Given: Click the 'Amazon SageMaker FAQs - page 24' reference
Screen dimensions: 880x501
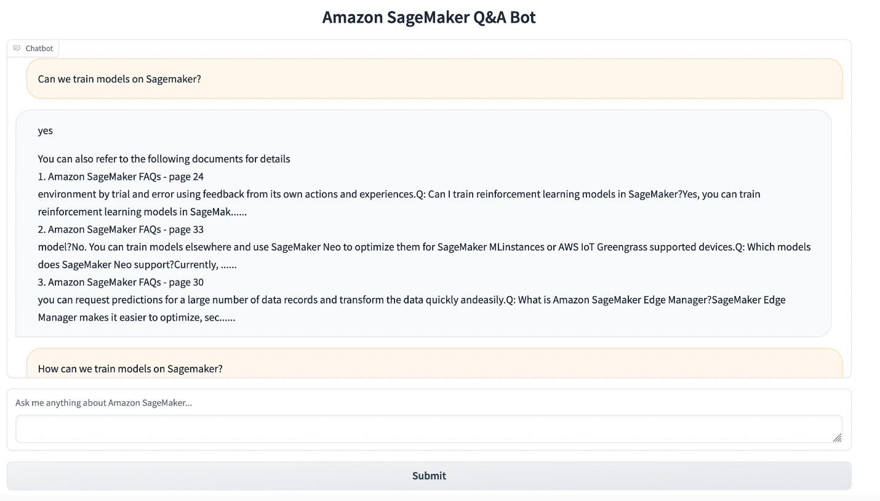Looking at the screenshot, I should point(121,176).
